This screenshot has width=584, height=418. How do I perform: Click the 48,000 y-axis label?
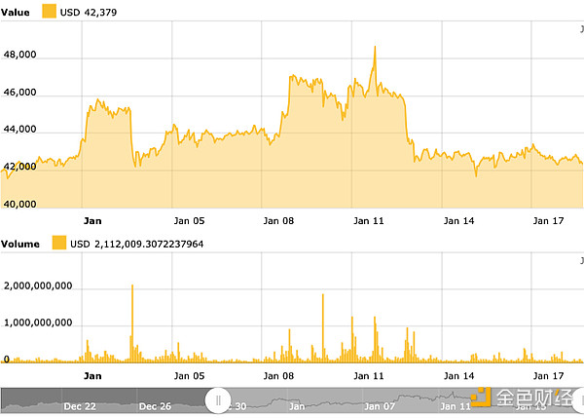(20, 57)
